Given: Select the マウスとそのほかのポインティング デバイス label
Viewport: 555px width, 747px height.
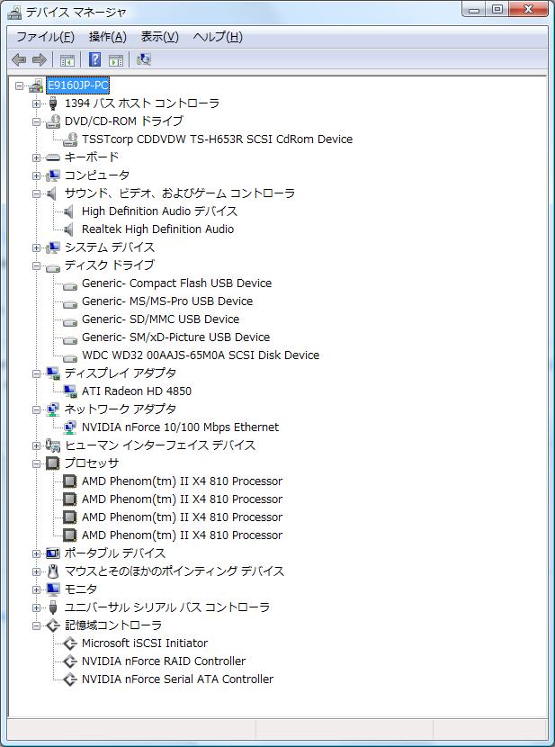Looking at the screenshot, I should point(175,571).
